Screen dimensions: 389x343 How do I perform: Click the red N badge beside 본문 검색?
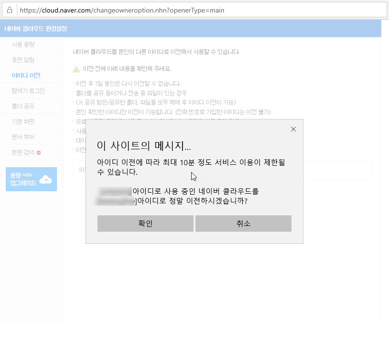tap(39, 153)
